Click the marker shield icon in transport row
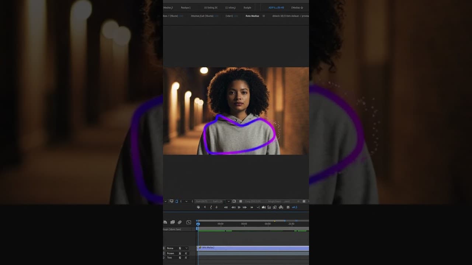The image size is (472, 265). click(x=198, y=208)
